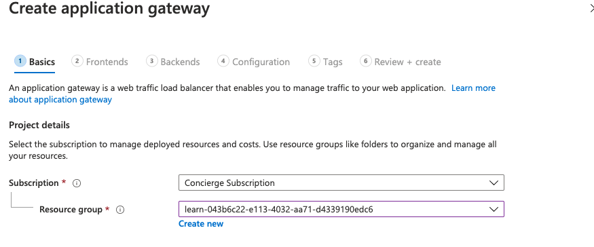Click the step 4 number circle

pyautogui.click(x=223, y=61)
